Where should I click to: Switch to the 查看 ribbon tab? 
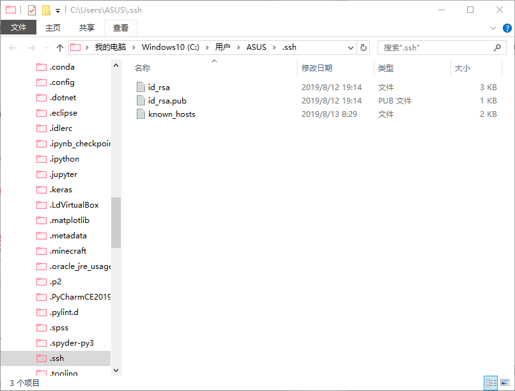point(121,28)
